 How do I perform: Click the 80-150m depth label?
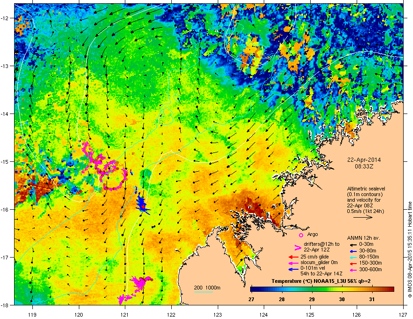tap(369, 257)
